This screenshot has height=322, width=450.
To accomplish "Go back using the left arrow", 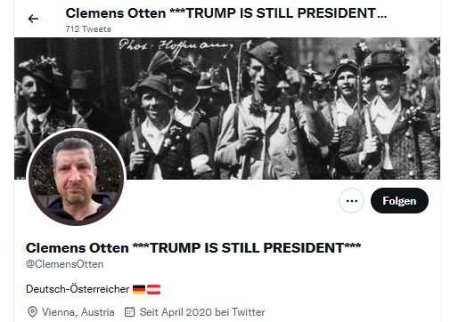I will pos(33,19).
